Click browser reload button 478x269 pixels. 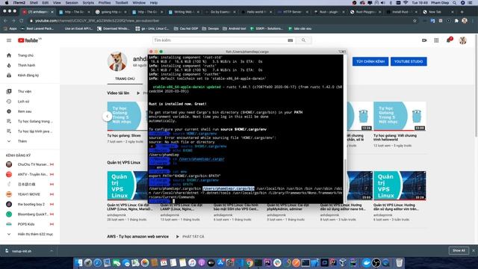point(22,21)
